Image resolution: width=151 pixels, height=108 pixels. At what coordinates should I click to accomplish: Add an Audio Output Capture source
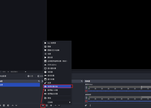tap(57, 94)
